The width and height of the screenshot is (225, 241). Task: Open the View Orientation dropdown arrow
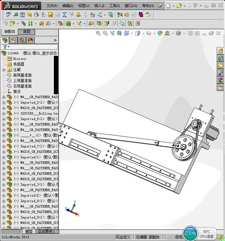click(132, 33)
